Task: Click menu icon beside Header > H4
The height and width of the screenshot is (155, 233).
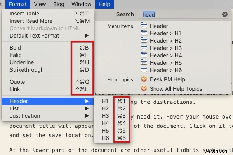Action: coord(144,55)
